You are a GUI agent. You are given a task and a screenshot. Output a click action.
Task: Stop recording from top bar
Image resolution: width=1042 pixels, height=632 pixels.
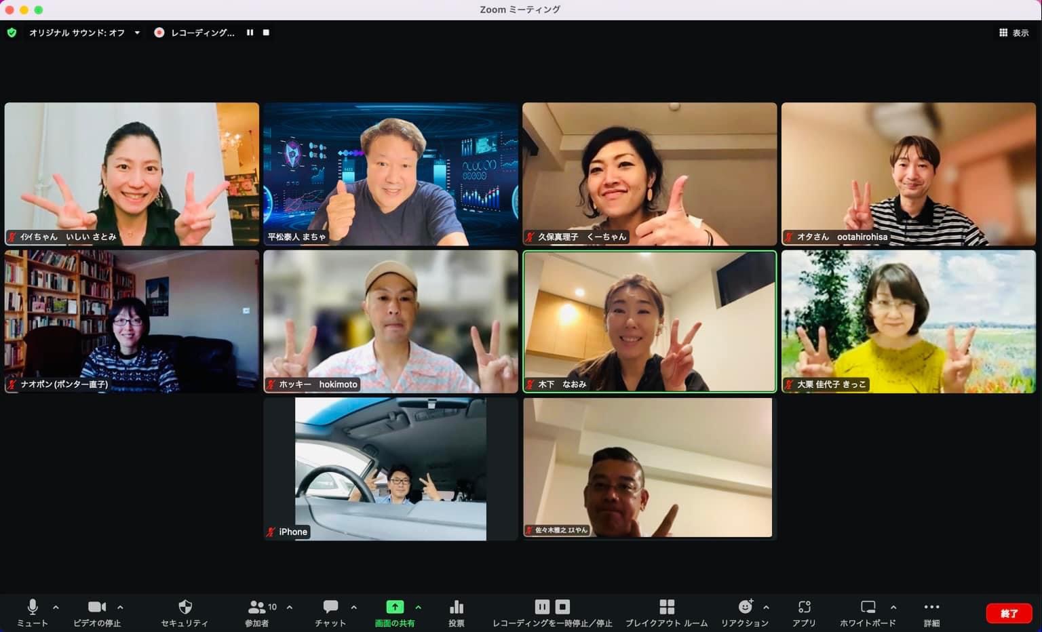(266, 33)
